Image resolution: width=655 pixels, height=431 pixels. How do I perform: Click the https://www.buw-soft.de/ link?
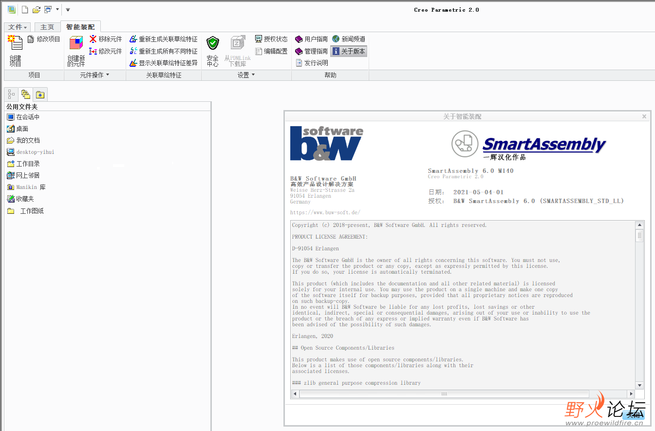[x=325, y=212]
